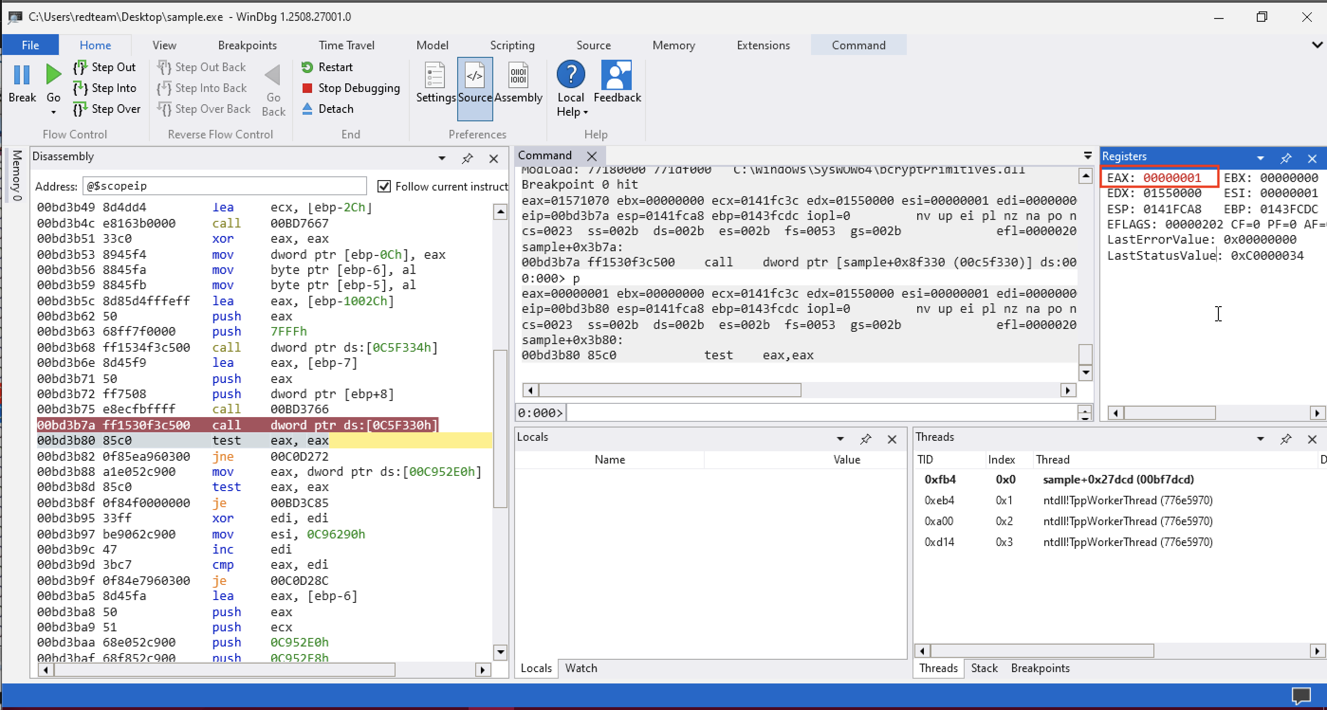Select Assembly mode preference

coord(518,83)
